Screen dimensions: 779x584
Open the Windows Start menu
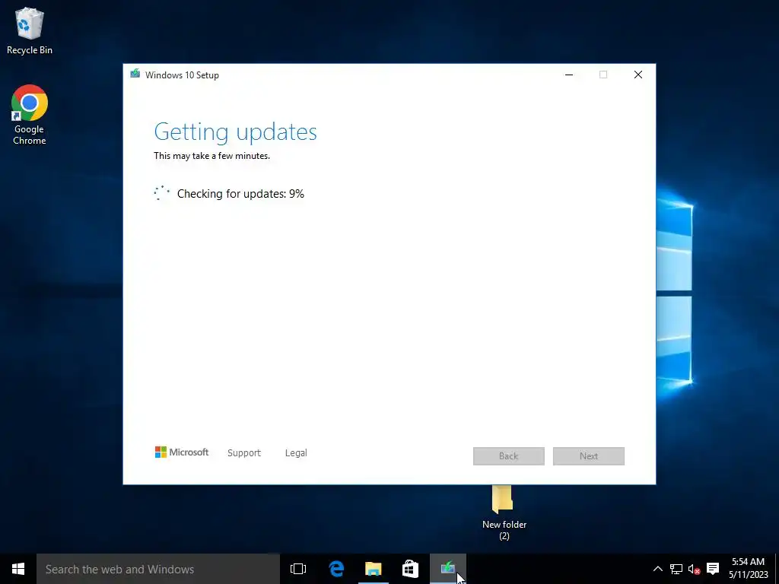coord(18,569)
